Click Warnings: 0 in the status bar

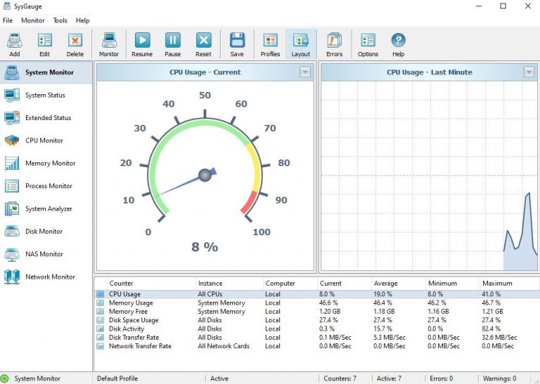(499, 378)
